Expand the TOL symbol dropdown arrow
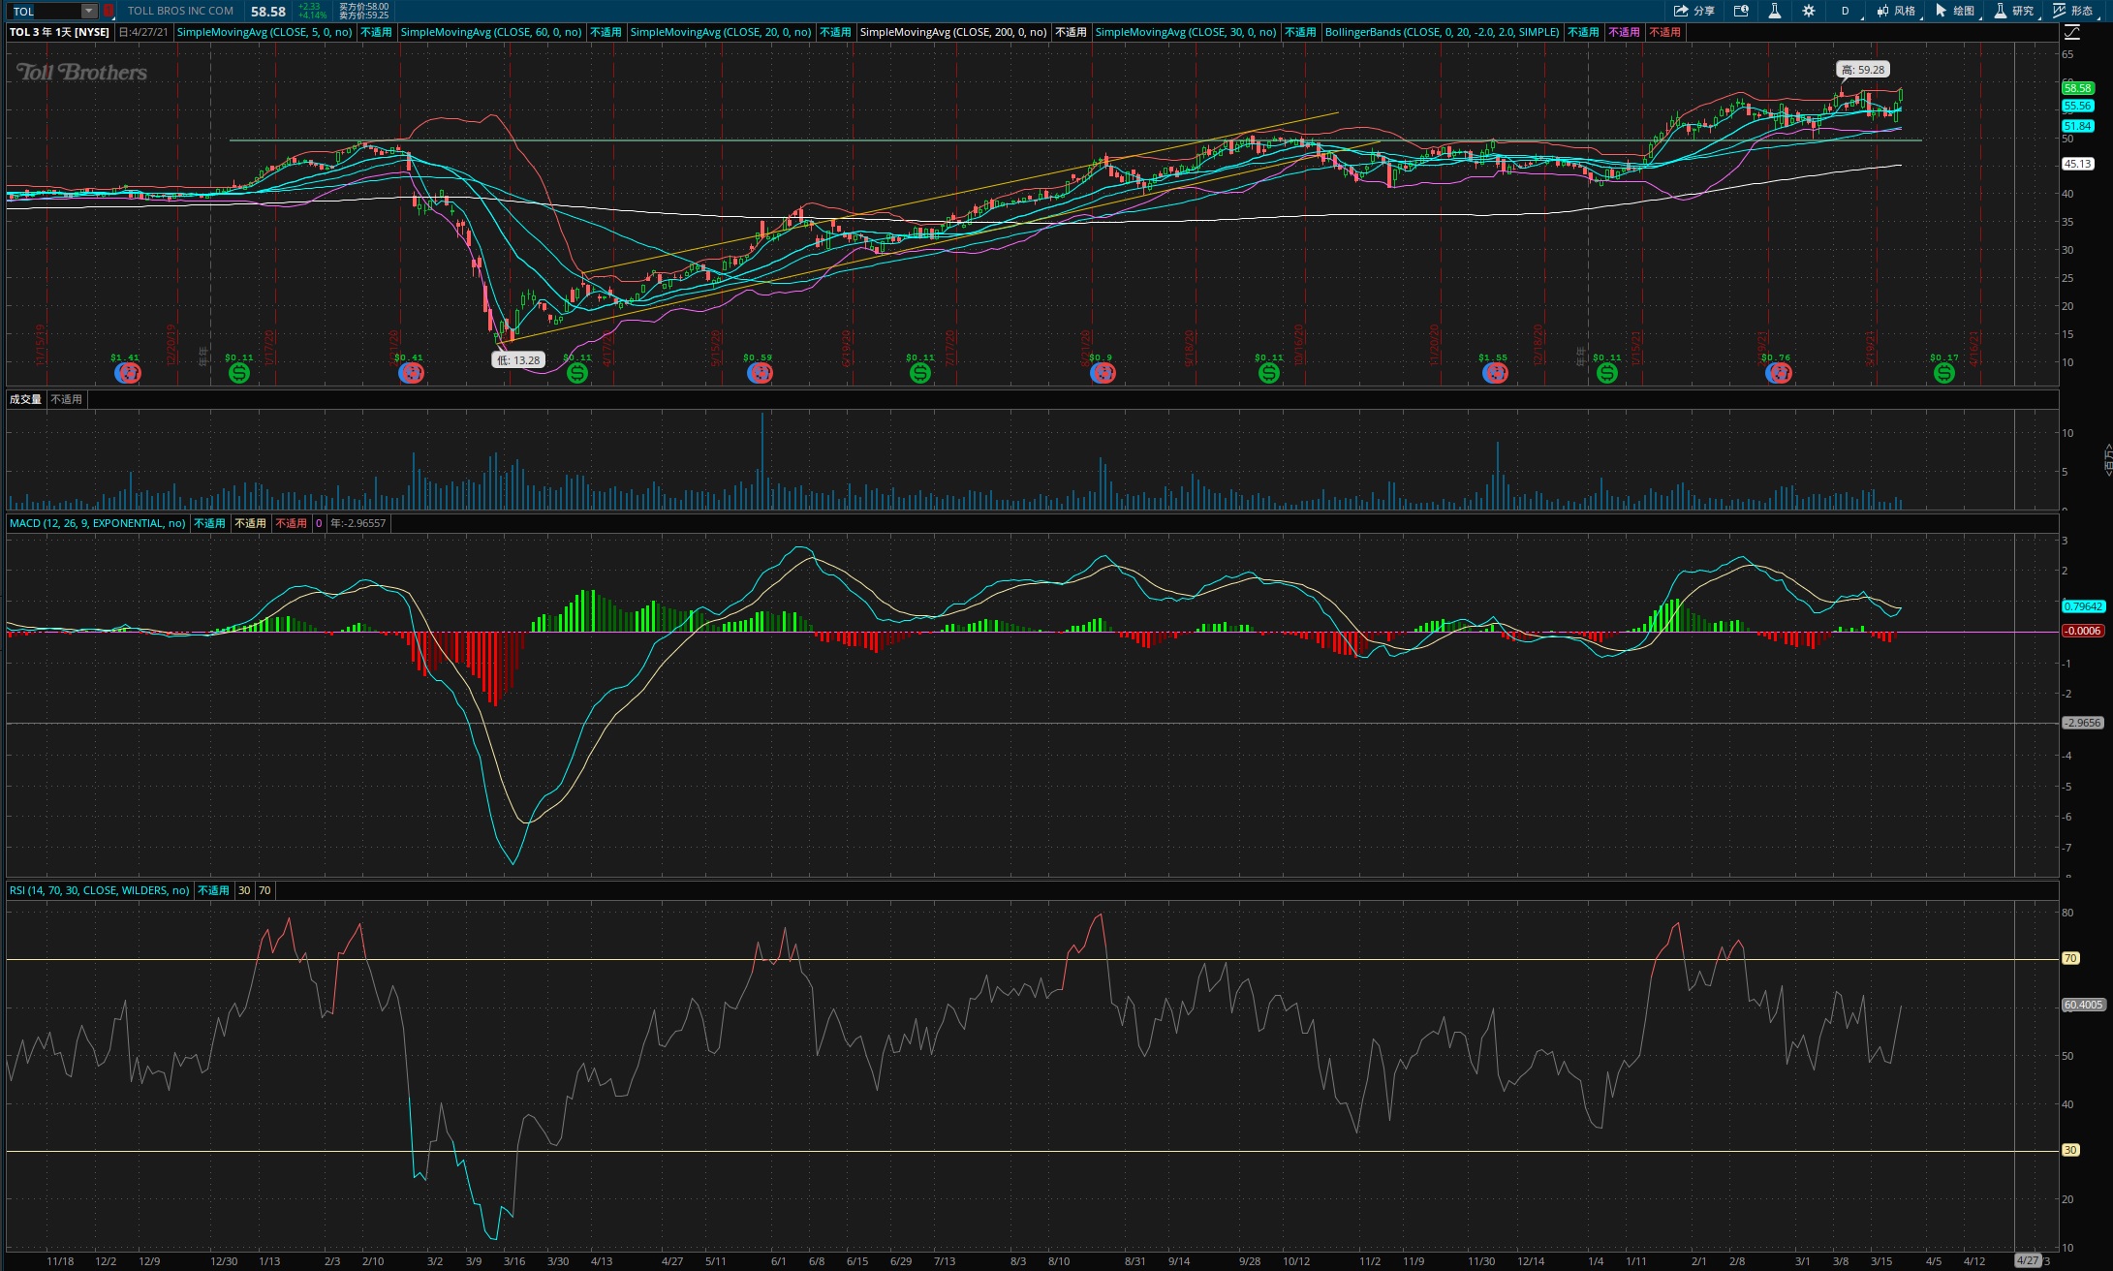The image size is (2113, 1271). click(89, 11)
